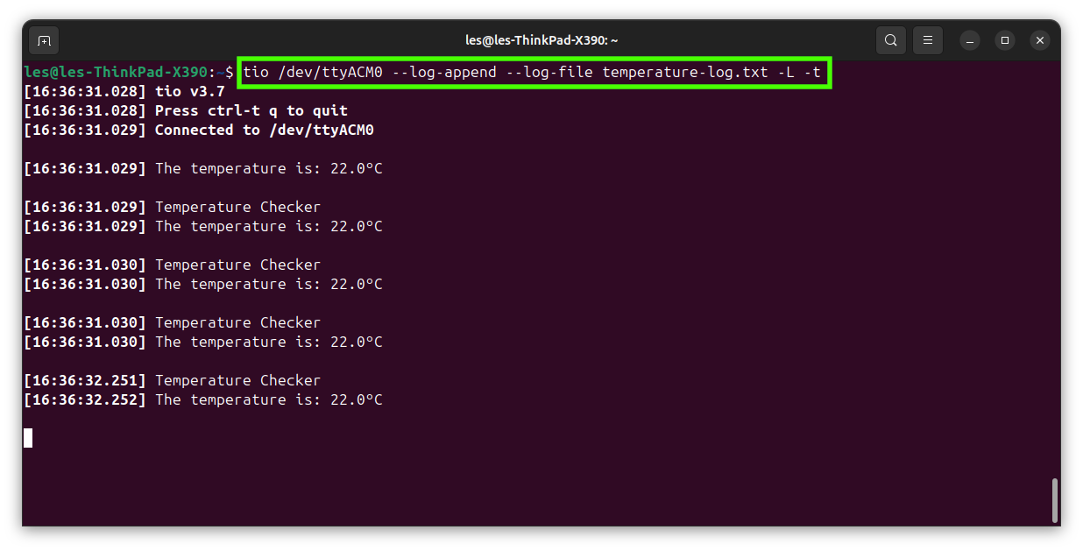Click the New Tab icon at top left
The height and width of the screenshot is (551, 1083).
pyautogui.click(x=44, y=40)
